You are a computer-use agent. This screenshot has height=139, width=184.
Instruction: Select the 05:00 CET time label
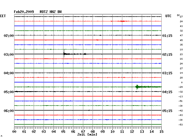pos(9,92)
